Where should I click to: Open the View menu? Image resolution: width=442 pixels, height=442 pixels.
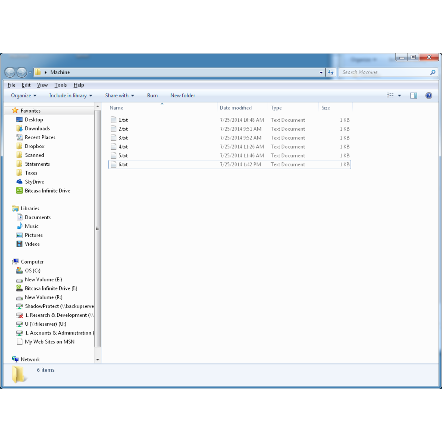pyautogui.click(x=42, y=85)
